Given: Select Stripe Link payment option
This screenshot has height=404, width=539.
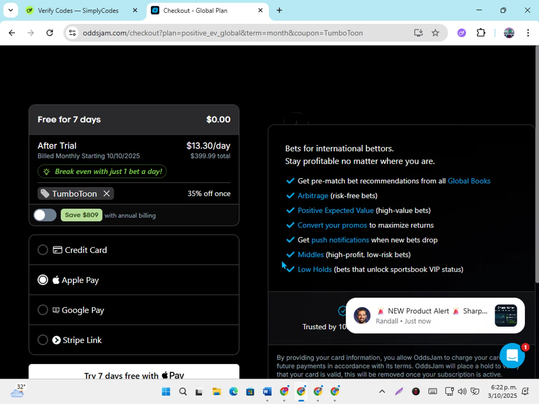Looking at the screenshot, I should pyautogui.click(x=134, y=340).
